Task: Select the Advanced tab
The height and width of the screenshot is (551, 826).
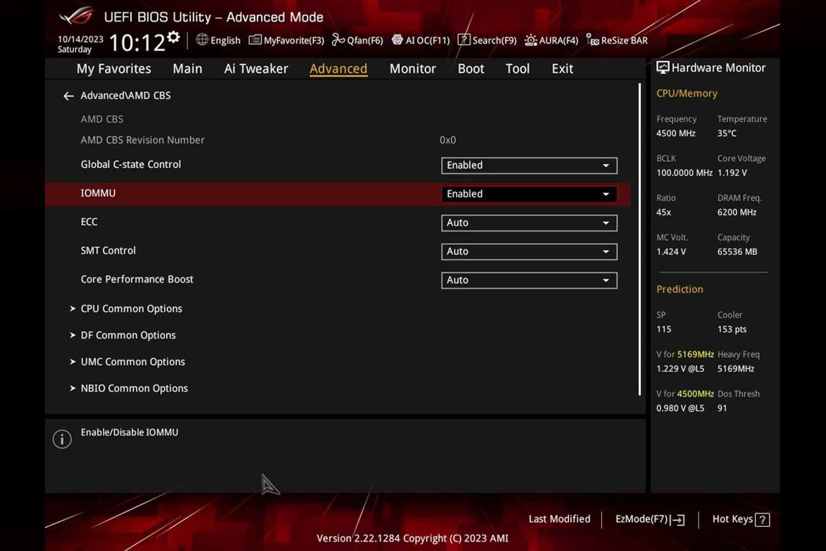Action: point(338,69)
